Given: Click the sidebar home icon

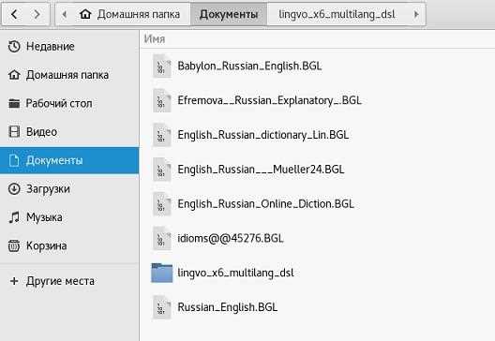Looking at the screenshot, I should tap(14, 75).
